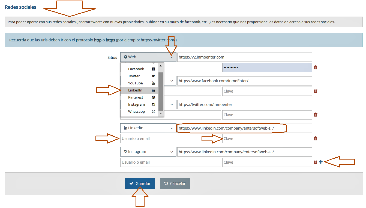
Task: Focus Usuario o email field in LinkedIn row
Action: [x=171, y=139]
